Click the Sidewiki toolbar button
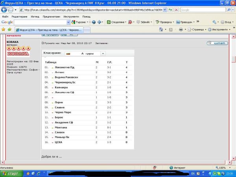236x177 pixels. pyautogui.click(x=144, y=22)
